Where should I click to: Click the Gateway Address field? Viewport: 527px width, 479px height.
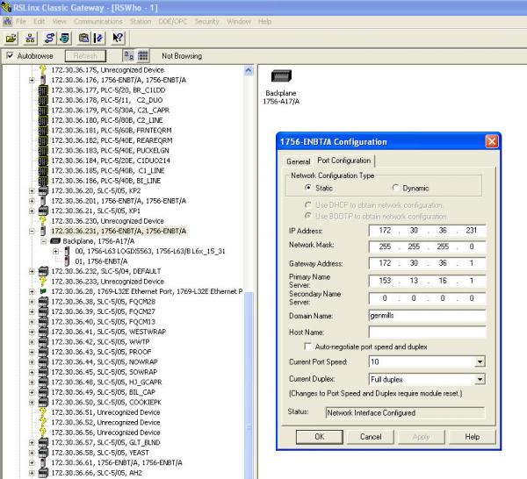tap(427, 263)
